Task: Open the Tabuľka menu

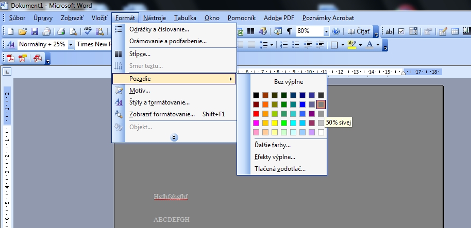Action: (184, 18)
